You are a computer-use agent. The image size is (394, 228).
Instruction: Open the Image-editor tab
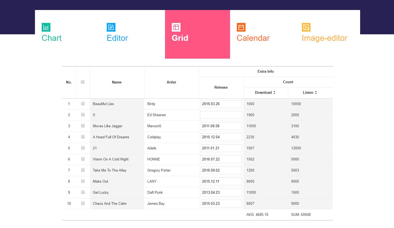point(328,34)
